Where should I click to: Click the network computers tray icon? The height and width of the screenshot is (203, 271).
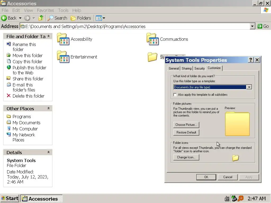click(x=234, y=199)
